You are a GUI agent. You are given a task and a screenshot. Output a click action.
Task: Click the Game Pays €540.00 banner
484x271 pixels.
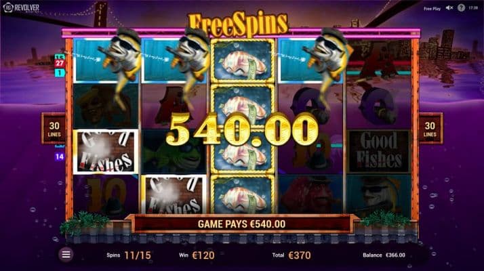coord(242,224)
